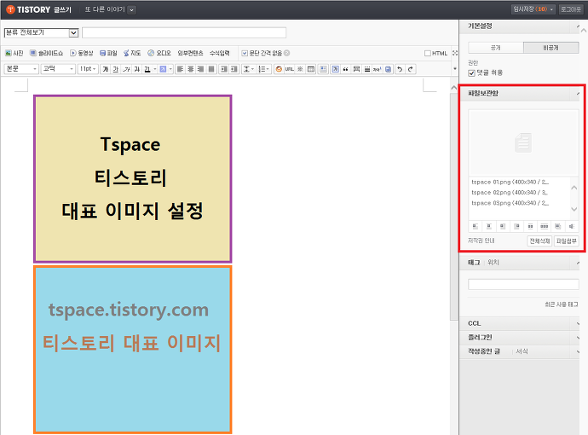This screenshot has height=435, width=588.
Task: Apply italic formatting
Action: (x=126, y=69)
